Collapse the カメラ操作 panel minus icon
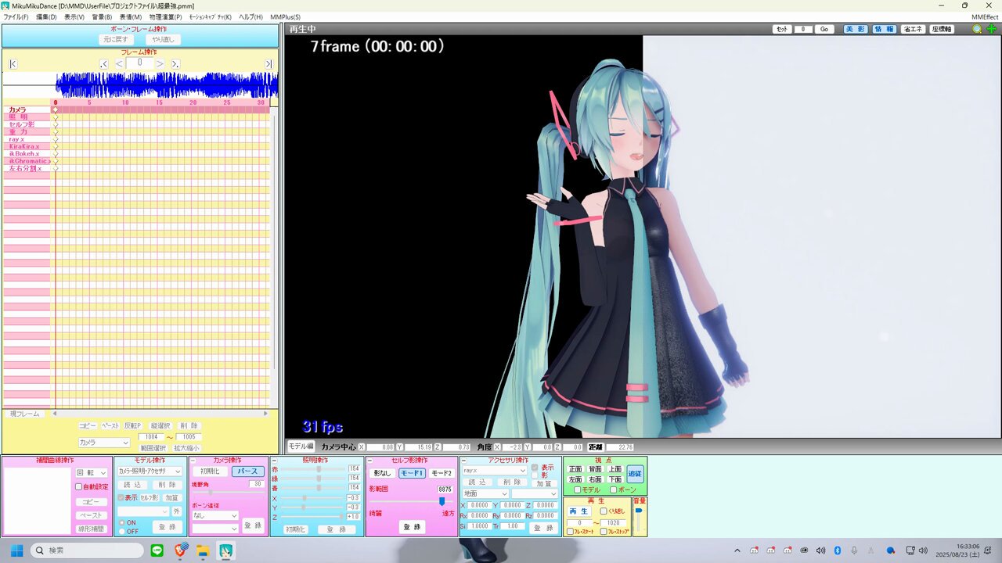Screen dimensions: 1002x563 (x=193, y=461)
